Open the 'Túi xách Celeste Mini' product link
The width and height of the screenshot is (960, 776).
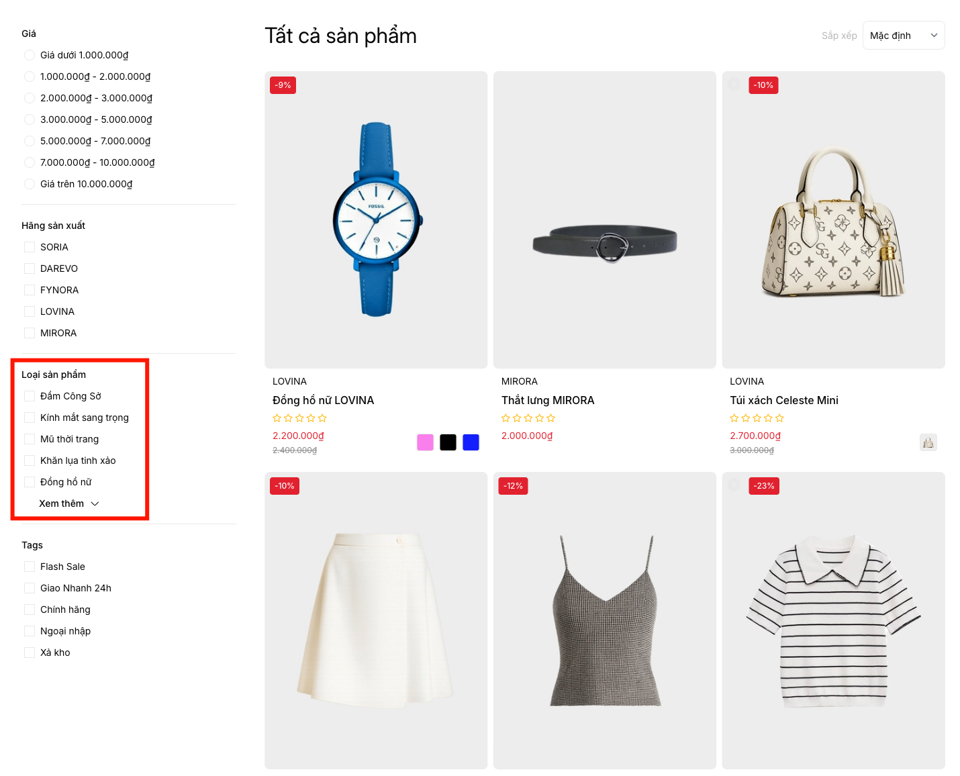click(x=783, y=400)
